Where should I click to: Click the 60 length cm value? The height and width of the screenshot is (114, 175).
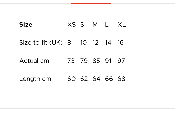[71, 79]
